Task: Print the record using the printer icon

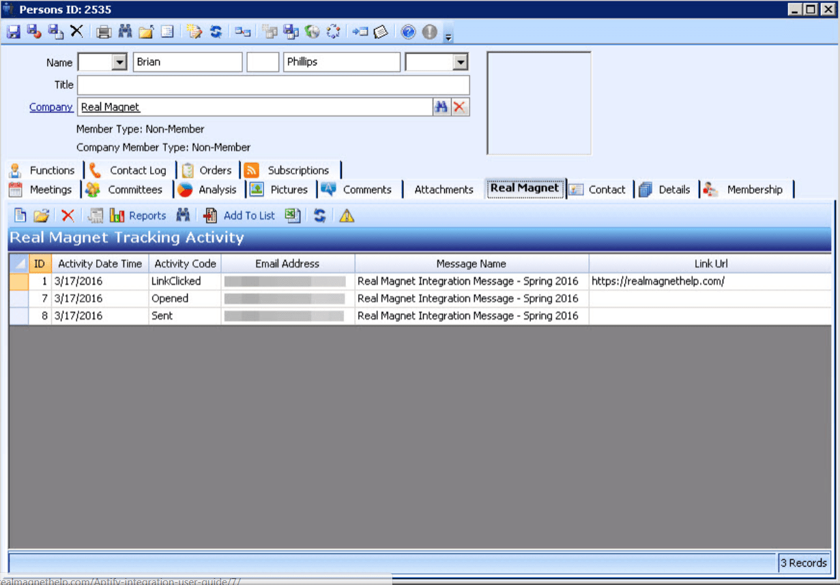Action: point(104,31)
